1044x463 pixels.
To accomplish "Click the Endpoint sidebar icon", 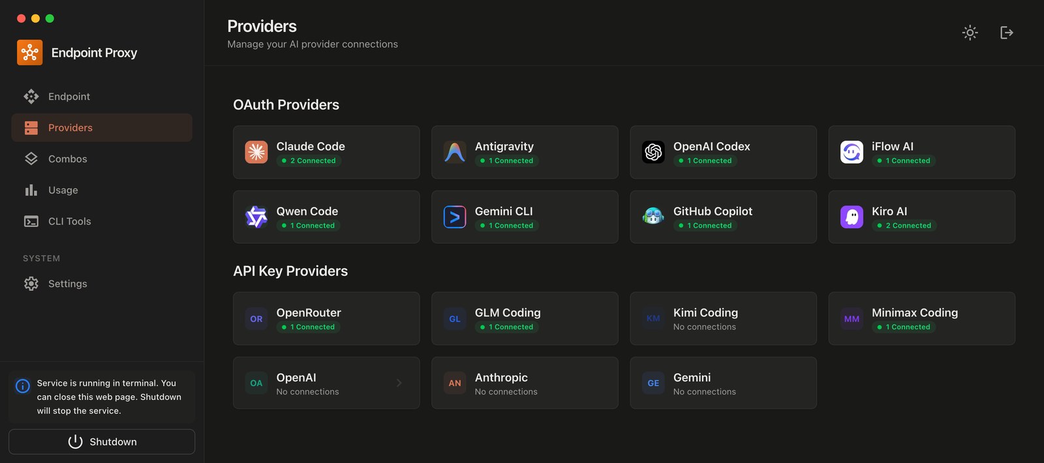I will tap(31, 97).
